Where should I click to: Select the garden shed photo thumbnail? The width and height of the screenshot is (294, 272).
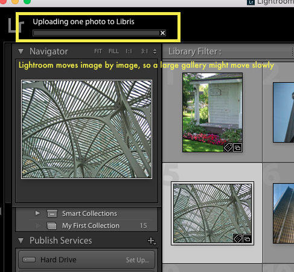click(x=213, y=112)
